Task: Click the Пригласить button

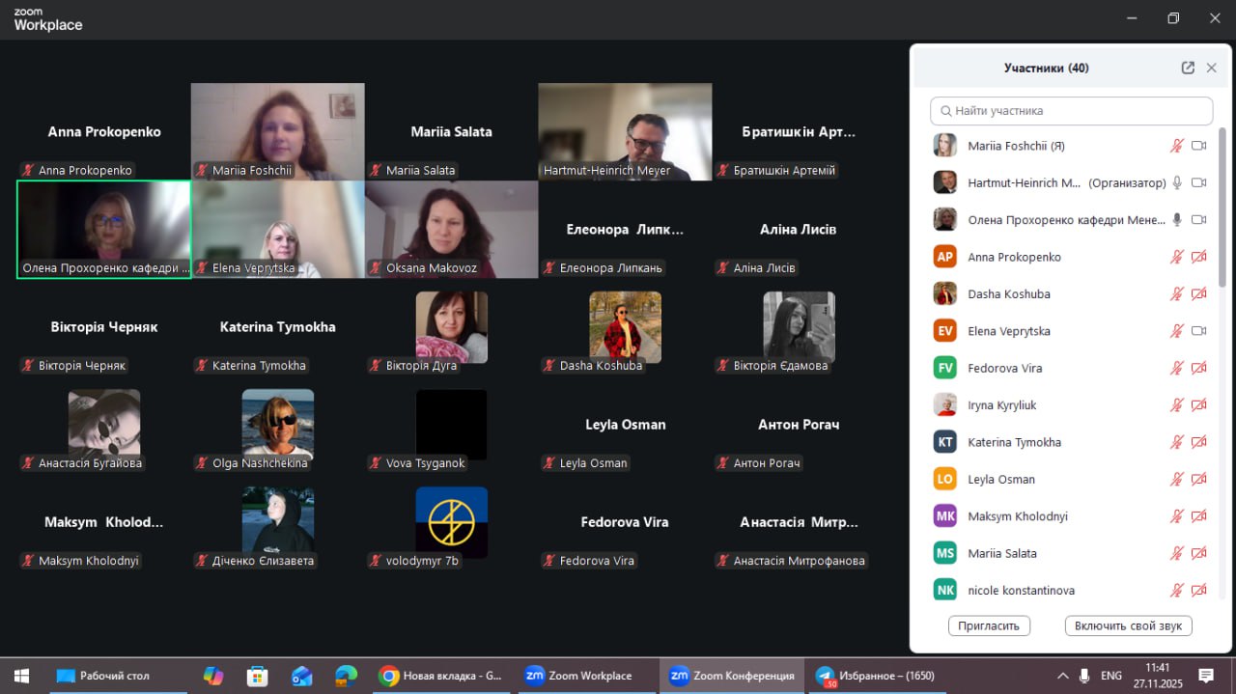Action: click(989, 625)
